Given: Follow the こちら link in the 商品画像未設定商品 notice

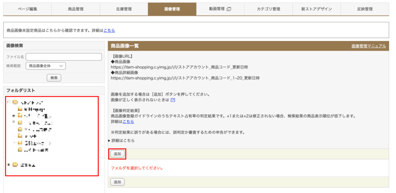Looking at the screenshot, I should (x=109, y=30).
